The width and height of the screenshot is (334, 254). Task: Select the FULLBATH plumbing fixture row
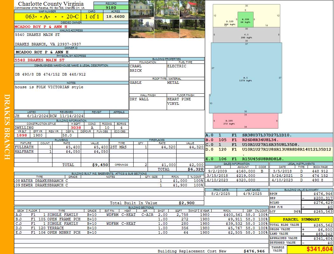pyautogui.click(x=61, y=147)
